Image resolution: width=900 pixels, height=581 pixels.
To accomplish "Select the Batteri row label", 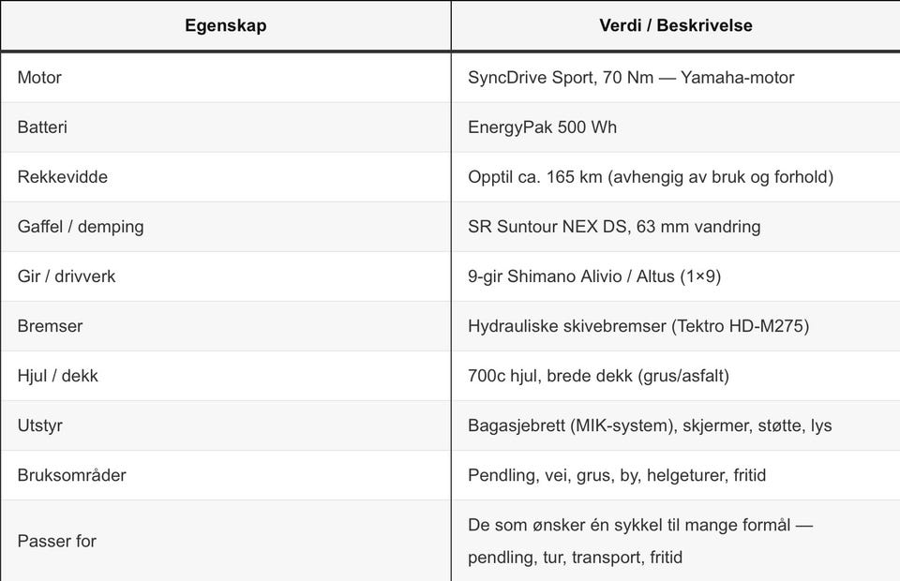I will (x=42, y=127).
